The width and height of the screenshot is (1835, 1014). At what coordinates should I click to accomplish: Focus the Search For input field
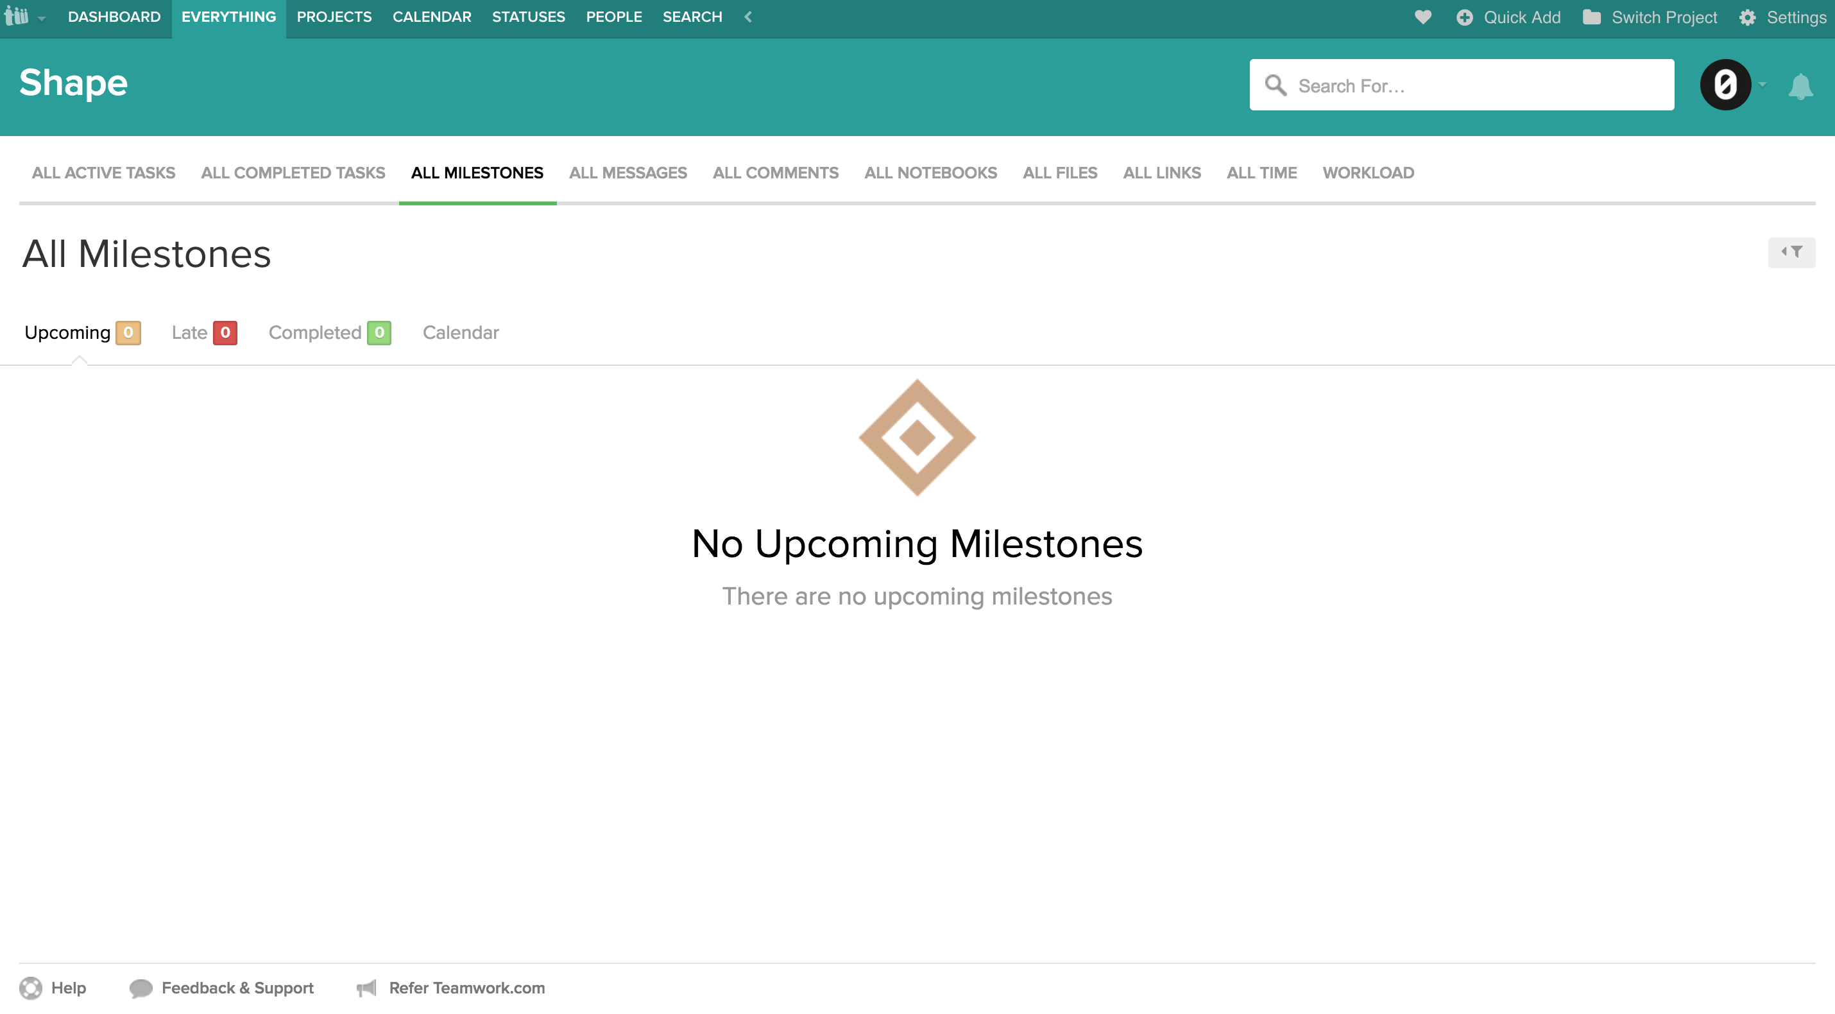pyautogui.click(x=1462, y=85)
